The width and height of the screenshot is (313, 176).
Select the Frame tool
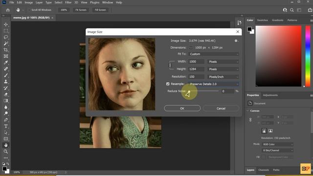6,56
